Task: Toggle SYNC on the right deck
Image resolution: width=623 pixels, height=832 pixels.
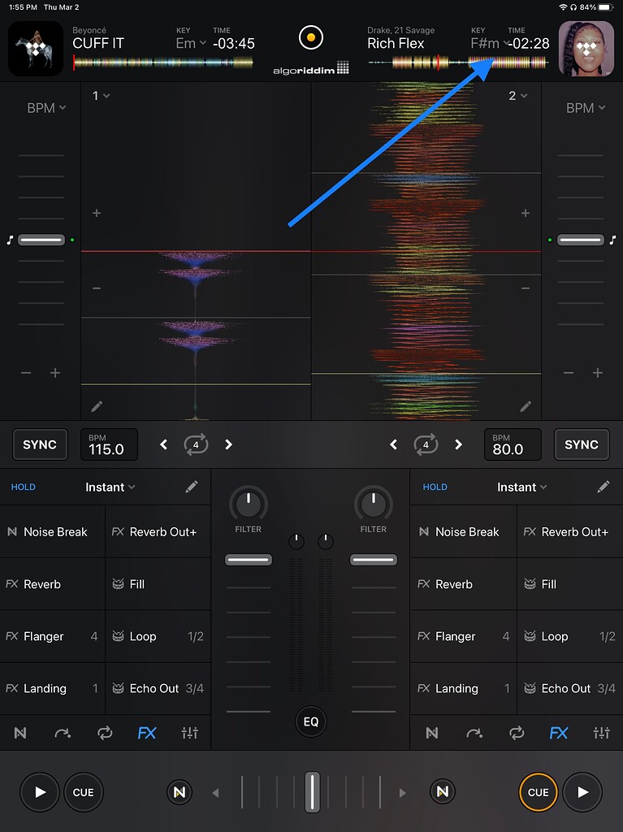Action: (x=582, y=444)
